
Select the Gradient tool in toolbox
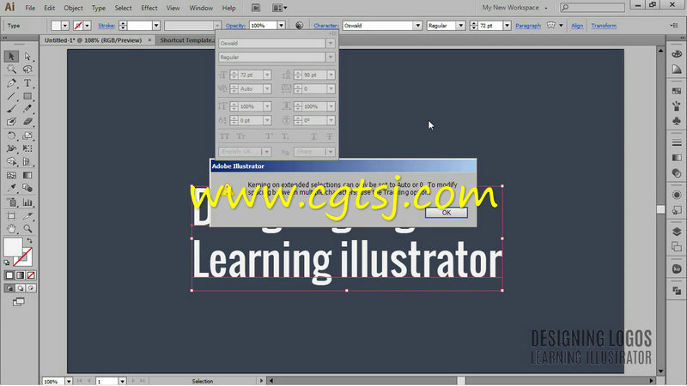(27, 176)
